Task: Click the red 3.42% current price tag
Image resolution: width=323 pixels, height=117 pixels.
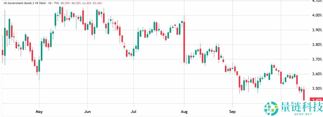Action: (316, 100)
